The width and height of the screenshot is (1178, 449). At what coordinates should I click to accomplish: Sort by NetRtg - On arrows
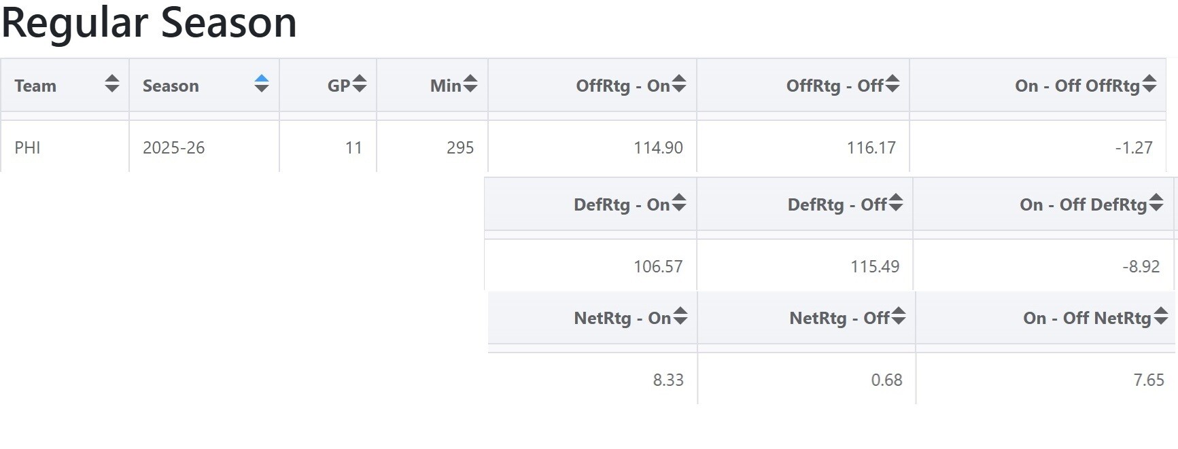[x=680, y=317]
